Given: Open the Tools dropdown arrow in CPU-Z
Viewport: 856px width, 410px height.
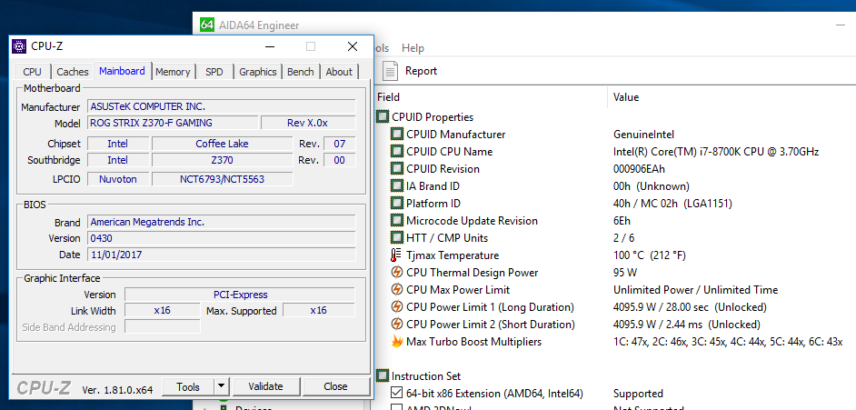Looking at the screenshot, I should click(x=221, y=386).
